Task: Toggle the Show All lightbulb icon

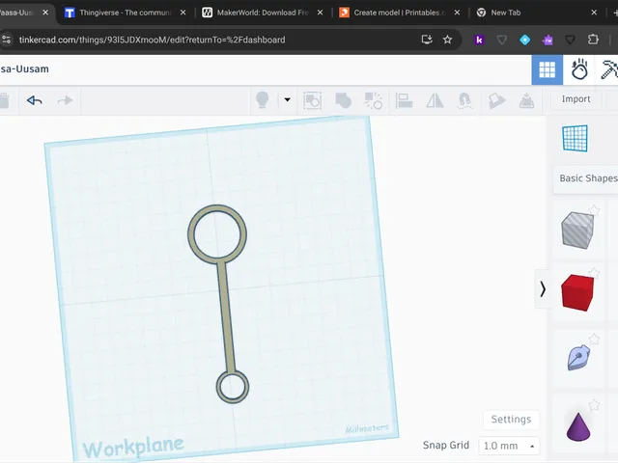Action: tap(262, 100)
